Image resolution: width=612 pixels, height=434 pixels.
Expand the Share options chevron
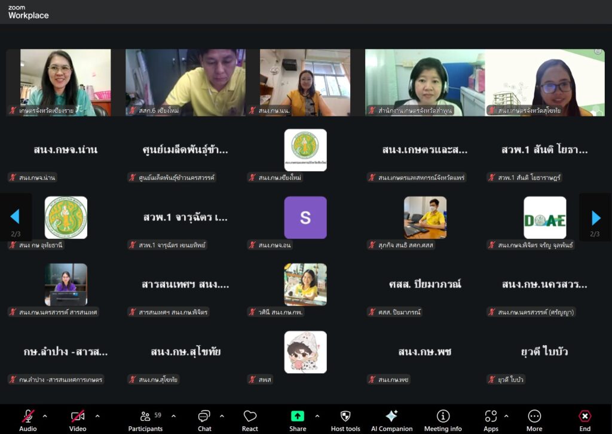click(317, 416)
